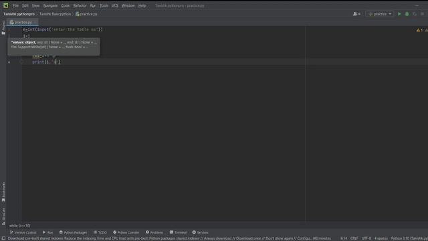Screen dimensions: 428x241
Task: Open the Run tool window tab
Action: pyautogui.click(x=48, y=232)
